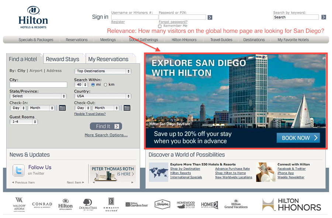
Task: Go to Previous Item in news
Action: [x=23, y=183]
